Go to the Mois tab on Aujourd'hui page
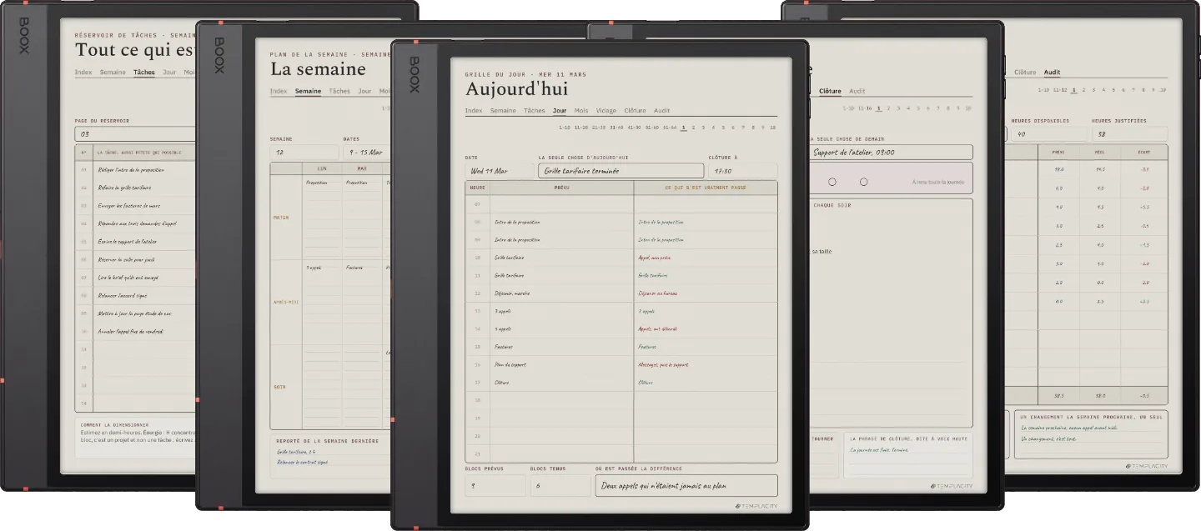The height and width of the screenshot is (531, 1201). coord(581,110)
